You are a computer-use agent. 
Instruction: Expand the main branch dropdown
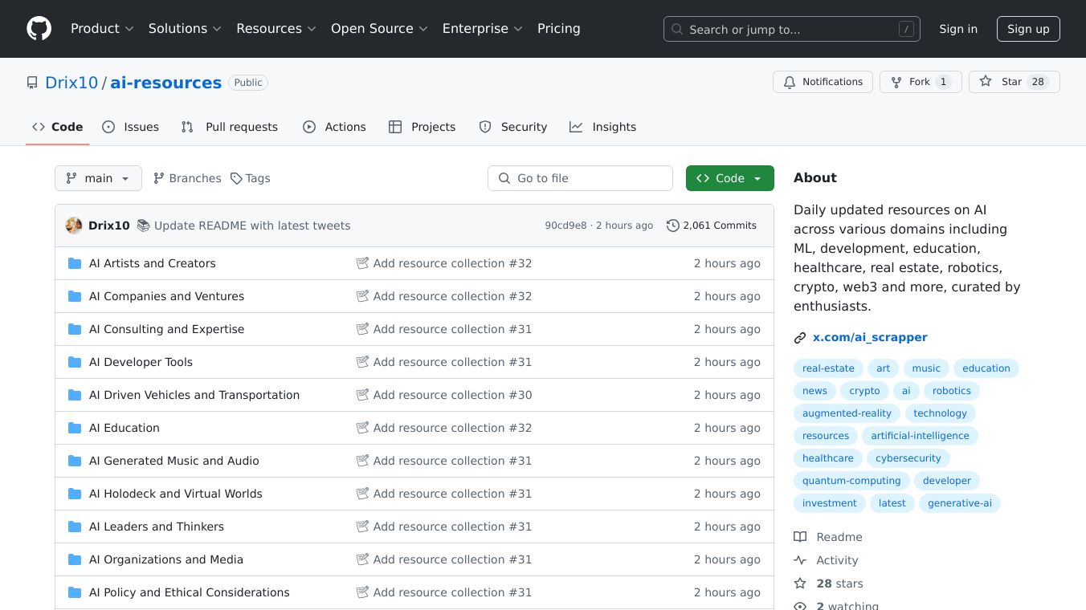98,178
